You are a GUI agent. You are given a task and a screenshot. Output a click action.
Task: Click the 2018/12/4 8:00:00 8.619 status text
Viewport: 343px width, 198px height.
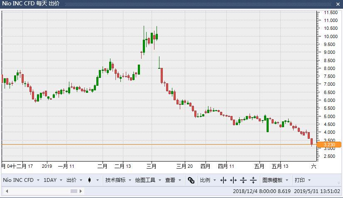[x=262, y=191]
